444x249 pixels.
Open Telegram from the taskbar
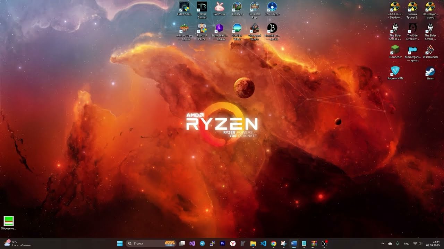tap(202, 243)
